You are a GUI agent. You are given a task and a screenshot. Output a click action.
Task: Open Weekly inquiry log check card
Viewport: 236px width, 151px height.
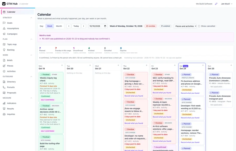[51, 87]
